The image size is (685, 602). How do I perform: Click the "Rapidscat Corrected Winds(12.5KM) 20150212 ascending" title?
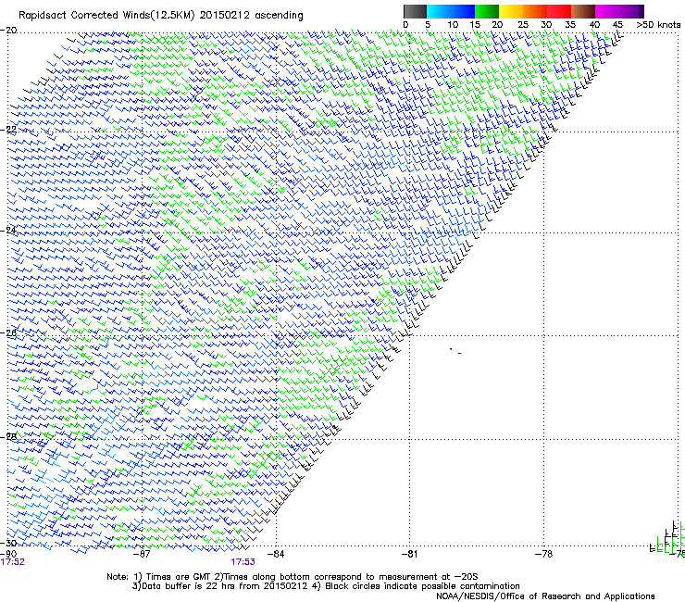click(161, 16)
